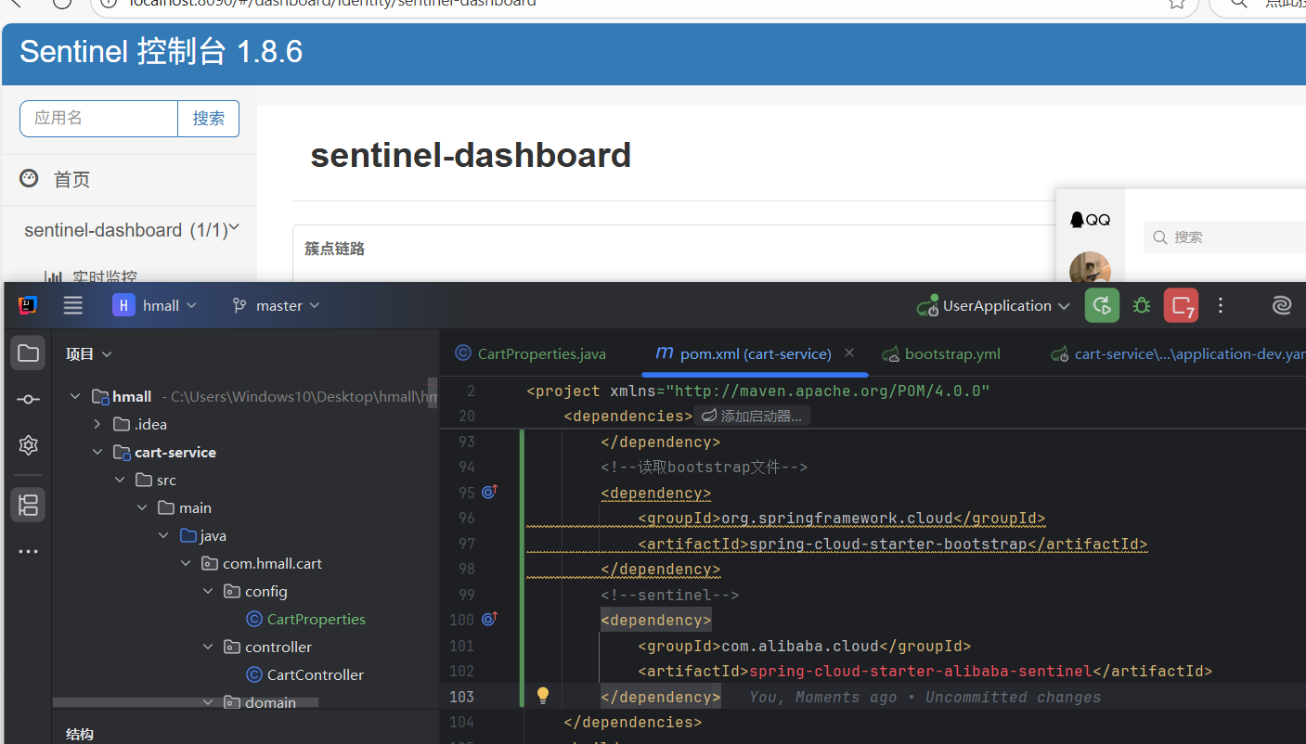The width and height of the screenshot is (1306, 744).
Task: Show more tool windows ellipsis
Action: tap(28, 552)
